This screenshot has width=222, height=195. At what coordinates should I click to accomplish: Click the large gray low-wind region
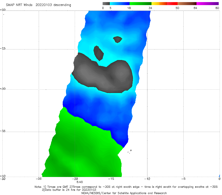(103, 76)
